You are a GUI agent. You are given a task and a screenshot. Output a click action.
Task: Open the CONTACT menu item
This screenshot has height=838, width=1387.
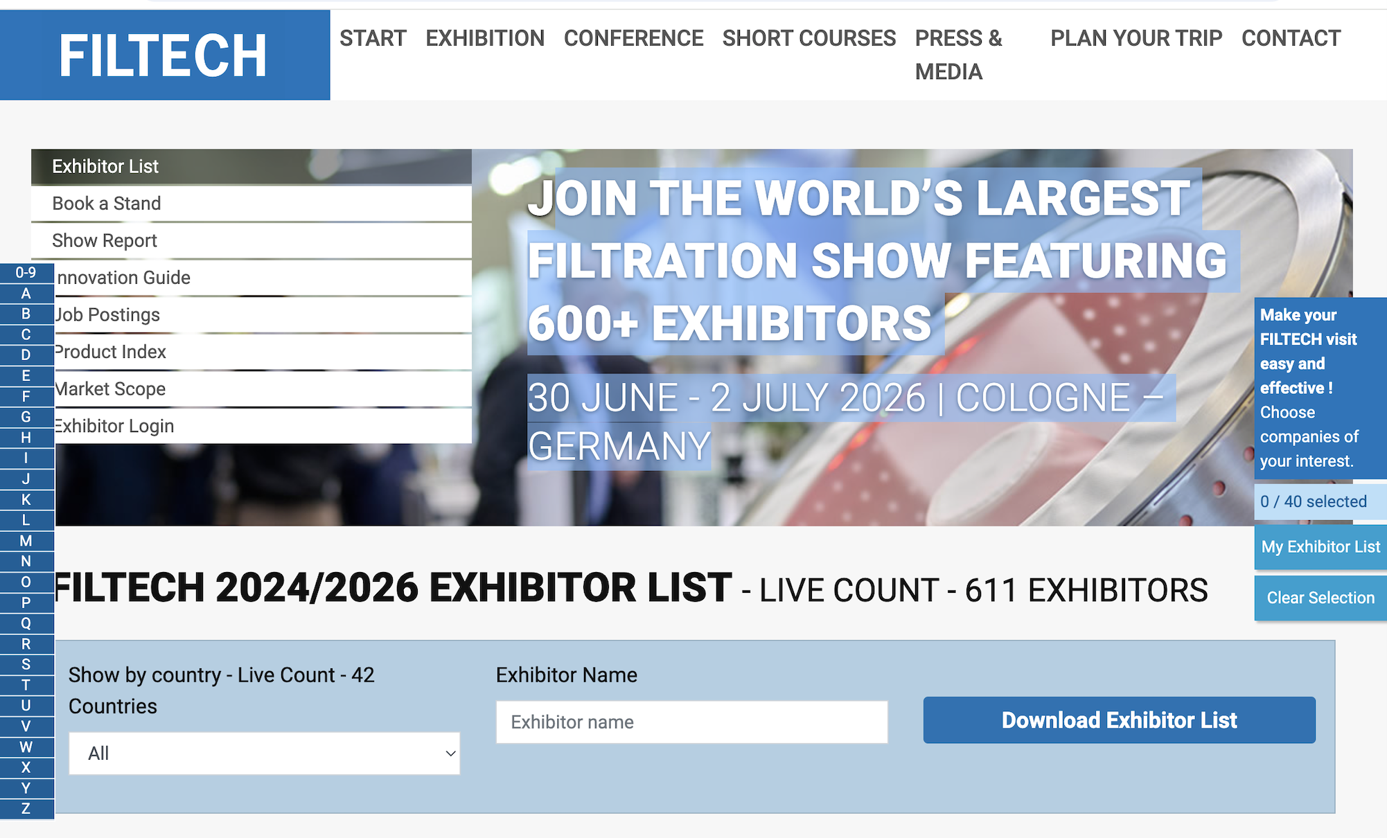point(1291,38)
